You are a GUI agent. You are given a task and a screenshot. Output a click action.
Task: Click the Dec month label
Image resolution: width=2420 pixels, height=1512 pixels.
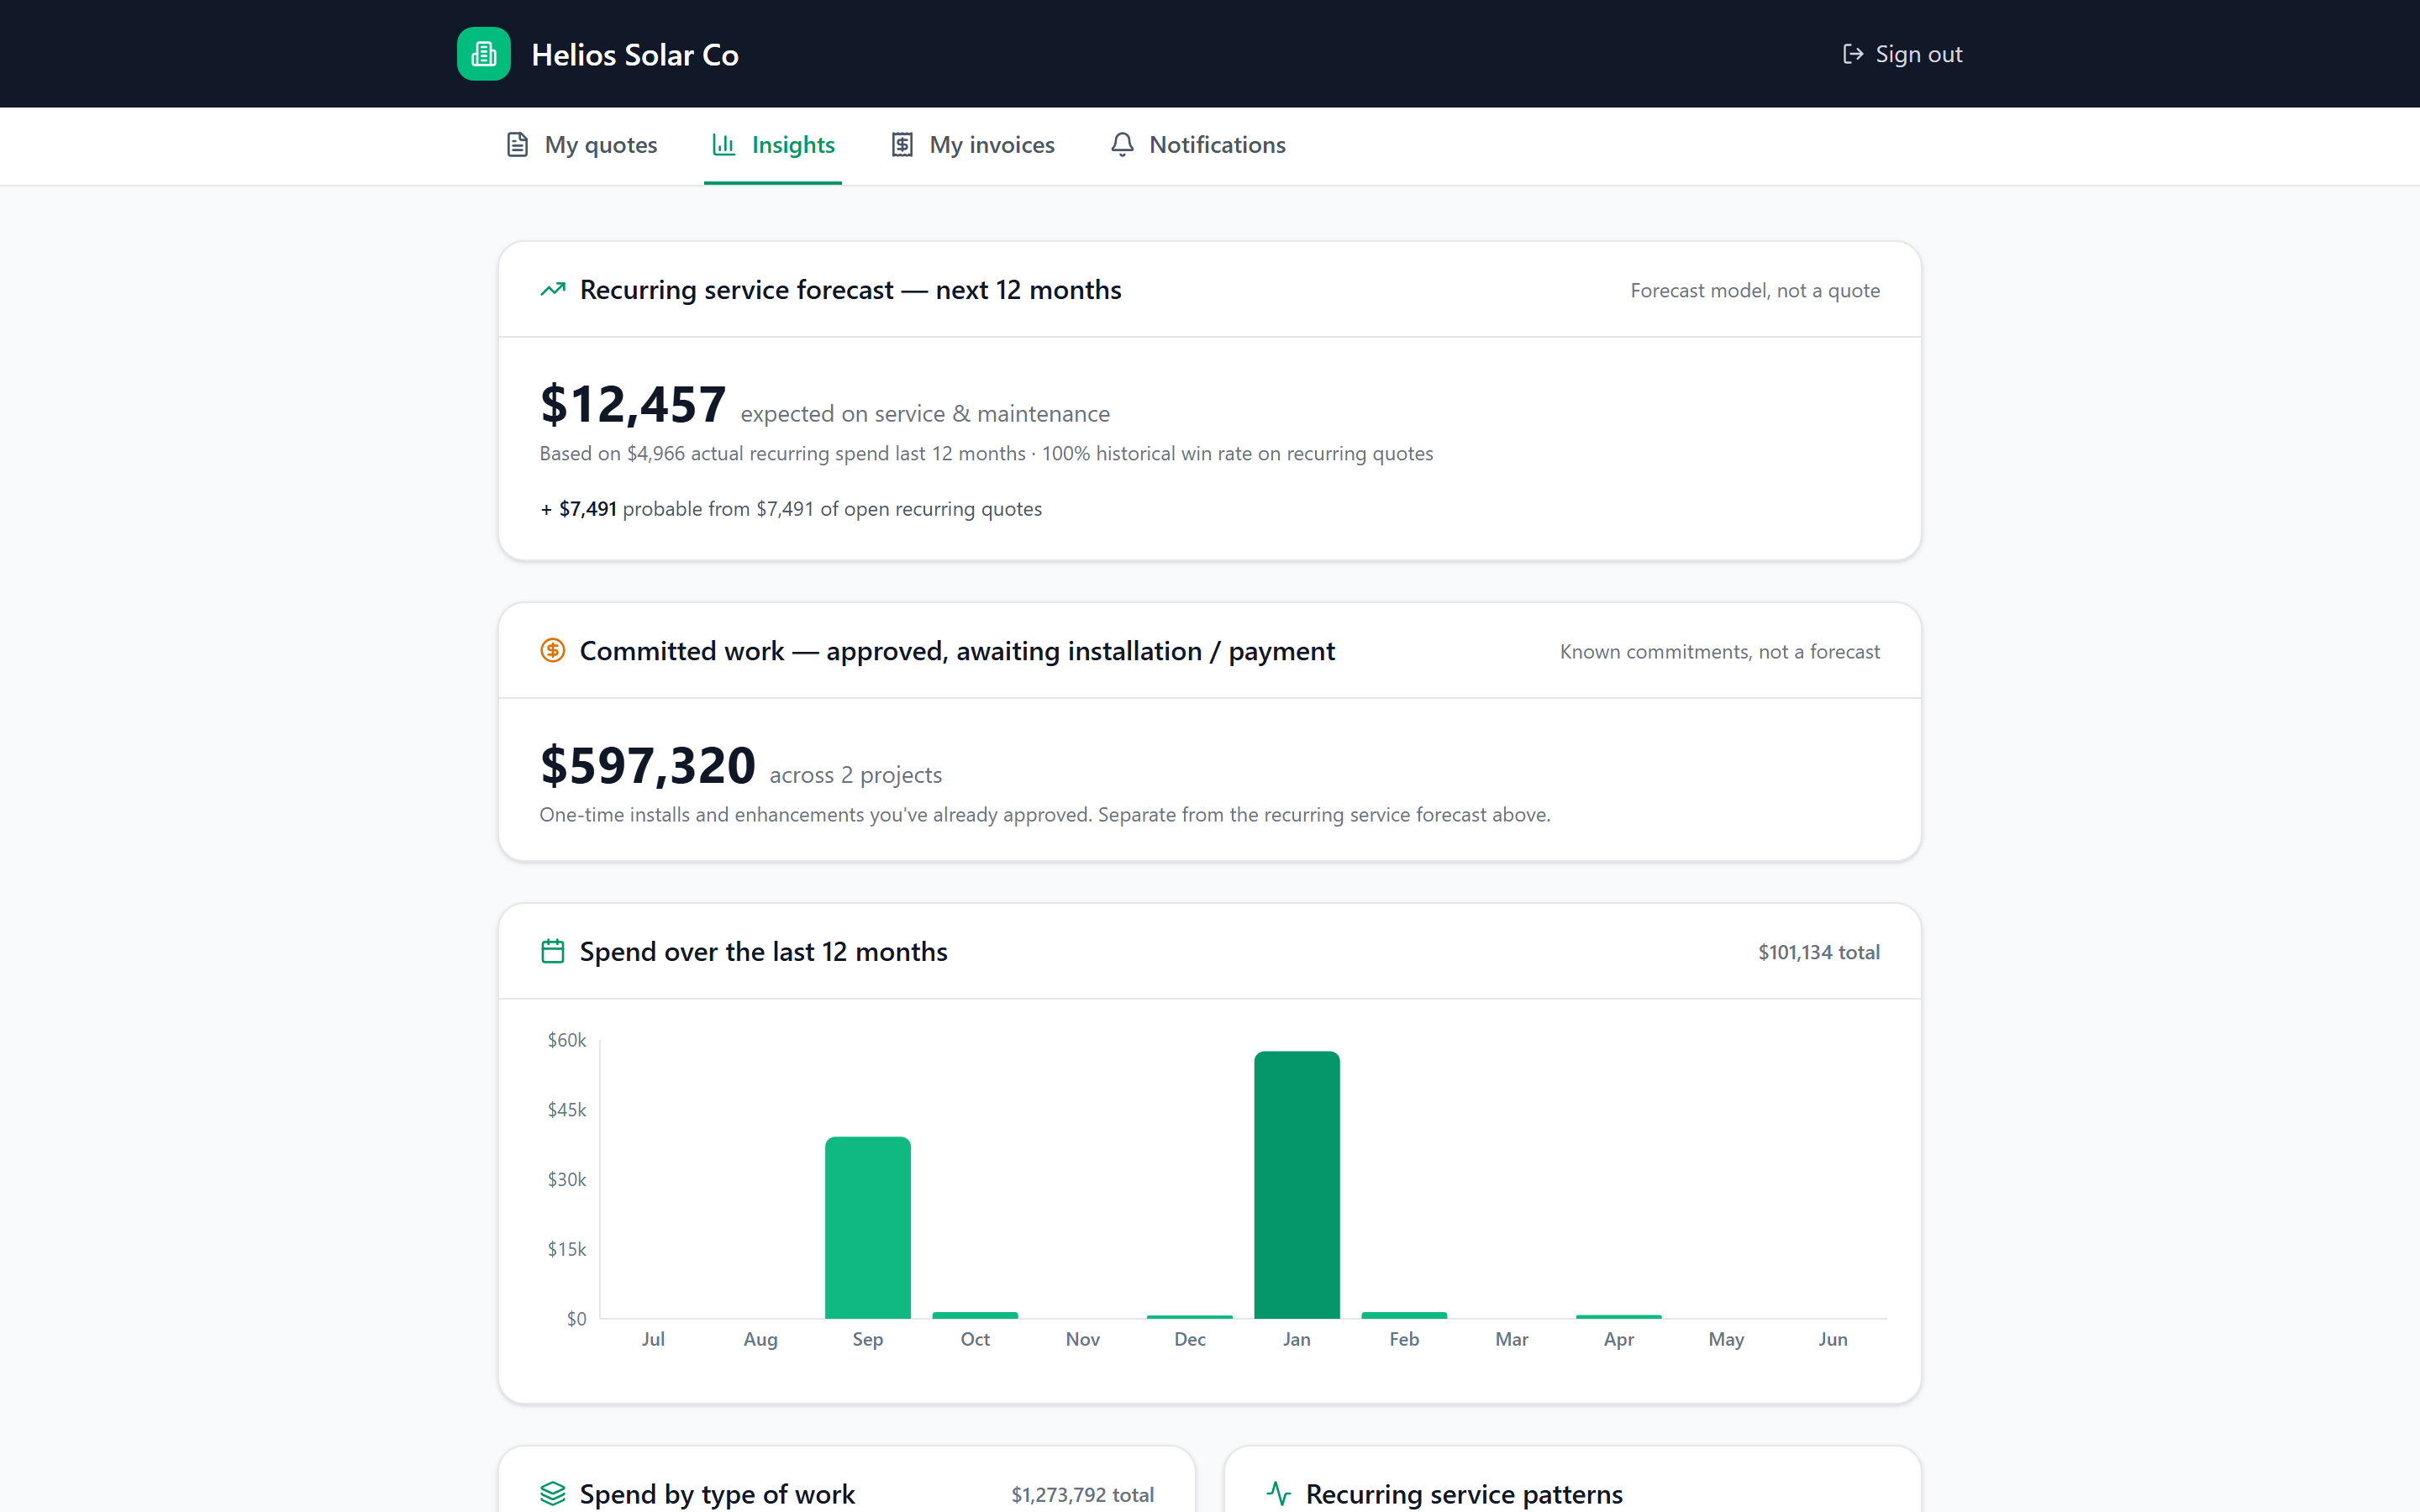click(1190, 1339)
